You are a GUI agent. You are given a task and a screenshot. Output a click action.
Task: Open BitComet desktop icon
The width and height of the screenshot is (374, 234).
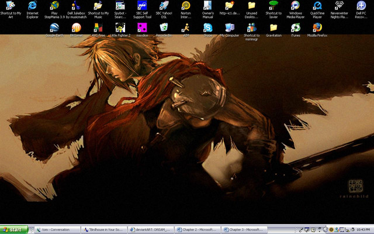point(77,30)
